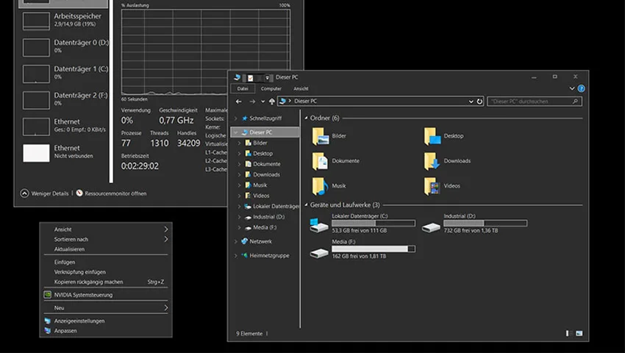Open the Industrial (D:) drive
The height and width of the screenshot is (353, 625).
(474, 224)
